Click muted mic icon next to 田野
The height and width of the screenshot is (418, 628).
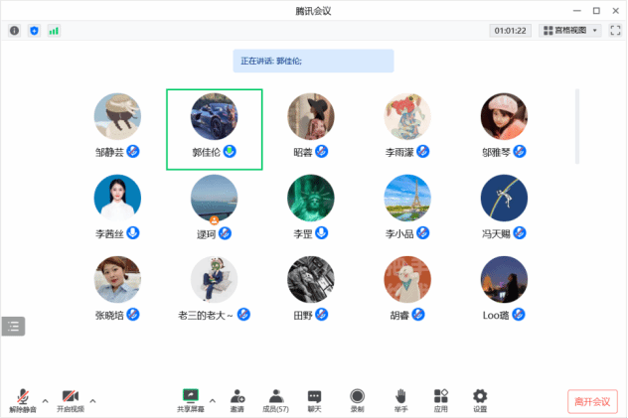(321, 315)
